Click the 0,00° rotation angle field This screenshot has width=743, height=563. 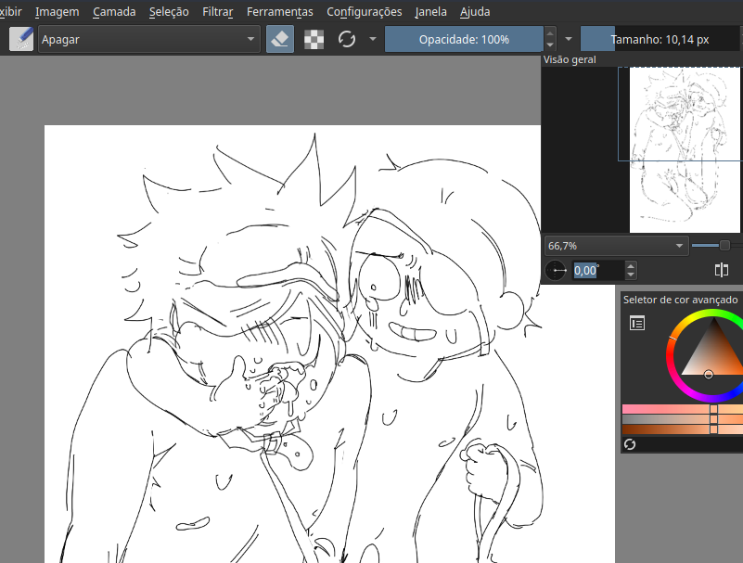598,271
